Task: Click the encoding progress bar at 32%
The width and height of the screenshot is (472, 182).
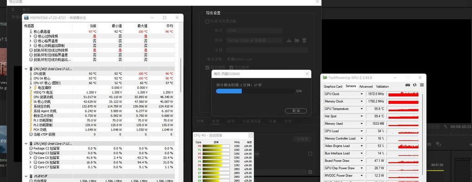Action: pyautogui.click(x=255, y=91)
